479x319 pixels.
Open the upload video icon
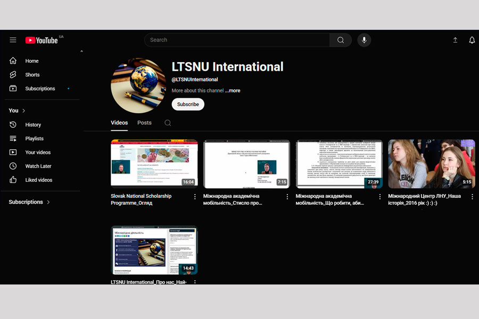tap(455, 40)
